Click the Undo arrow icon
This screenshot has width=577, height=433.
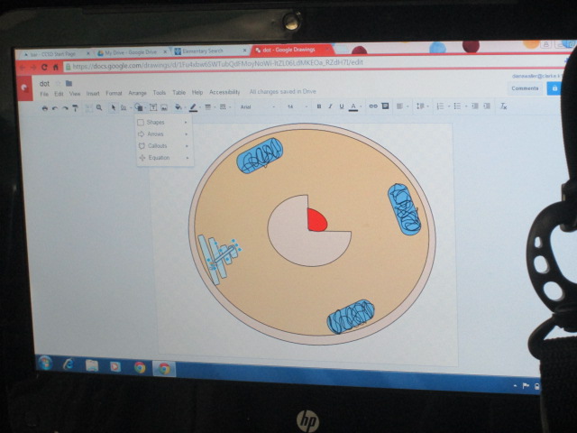click(x=55, y=107)
